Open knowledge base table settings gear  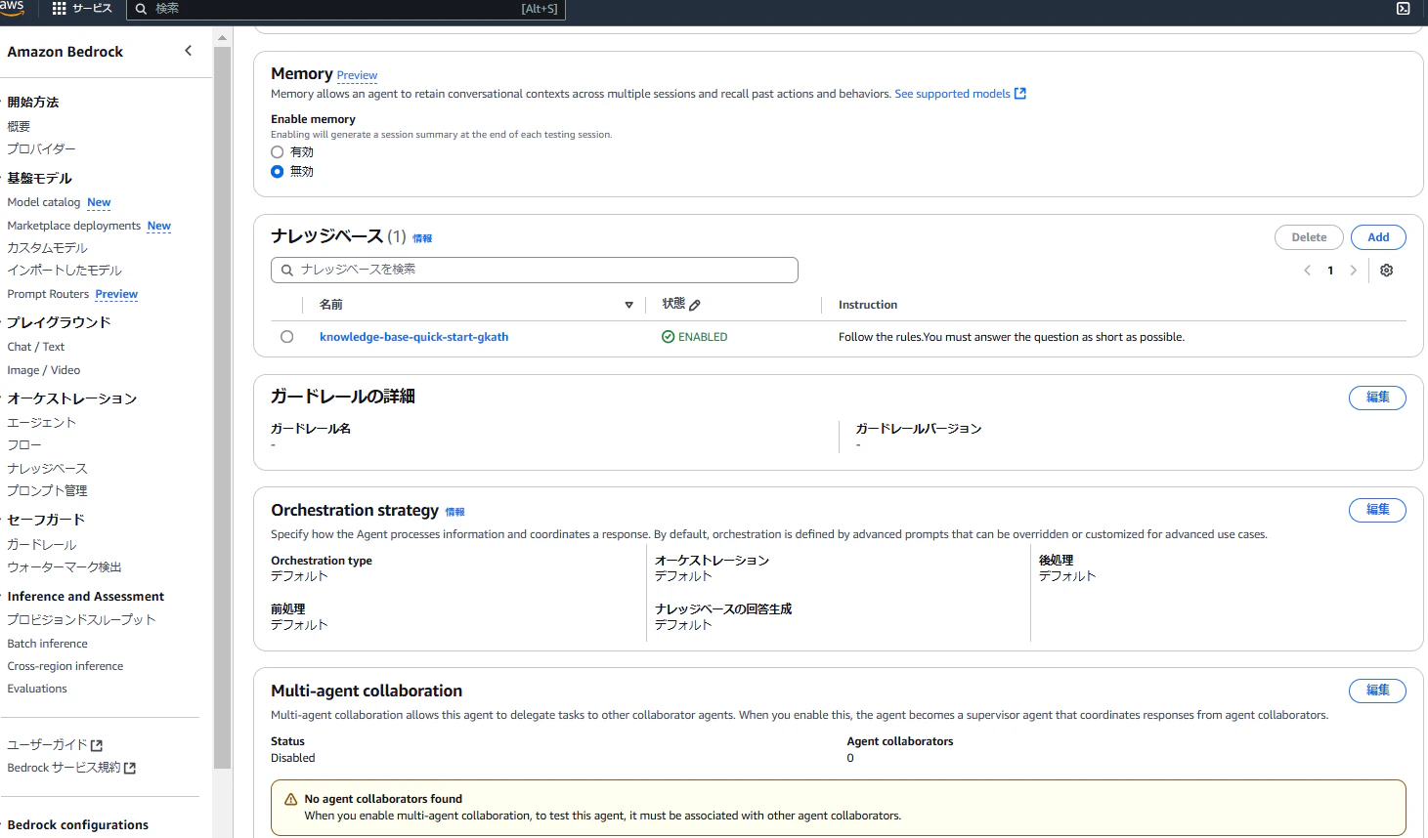1386,271
